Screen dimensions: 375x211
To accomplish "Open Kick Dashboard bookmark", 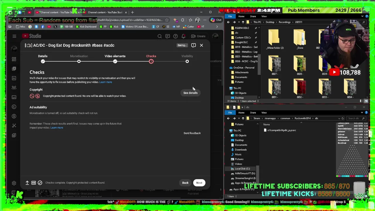I will coord(86,27).
